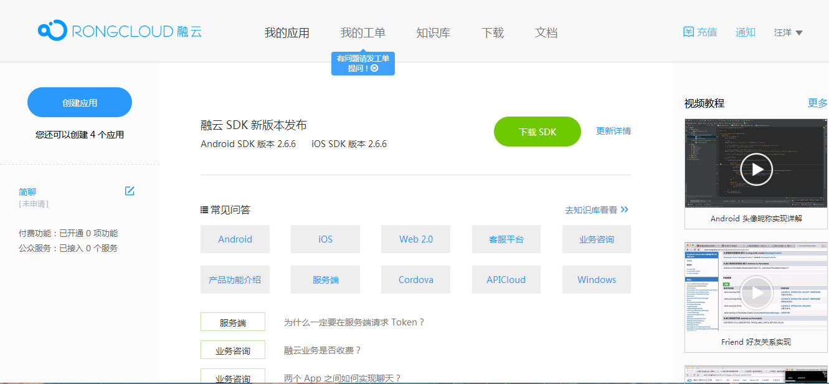Open the 简聊 application link
The height and width of the screenshot is (384, 829).
coord(27,191)
